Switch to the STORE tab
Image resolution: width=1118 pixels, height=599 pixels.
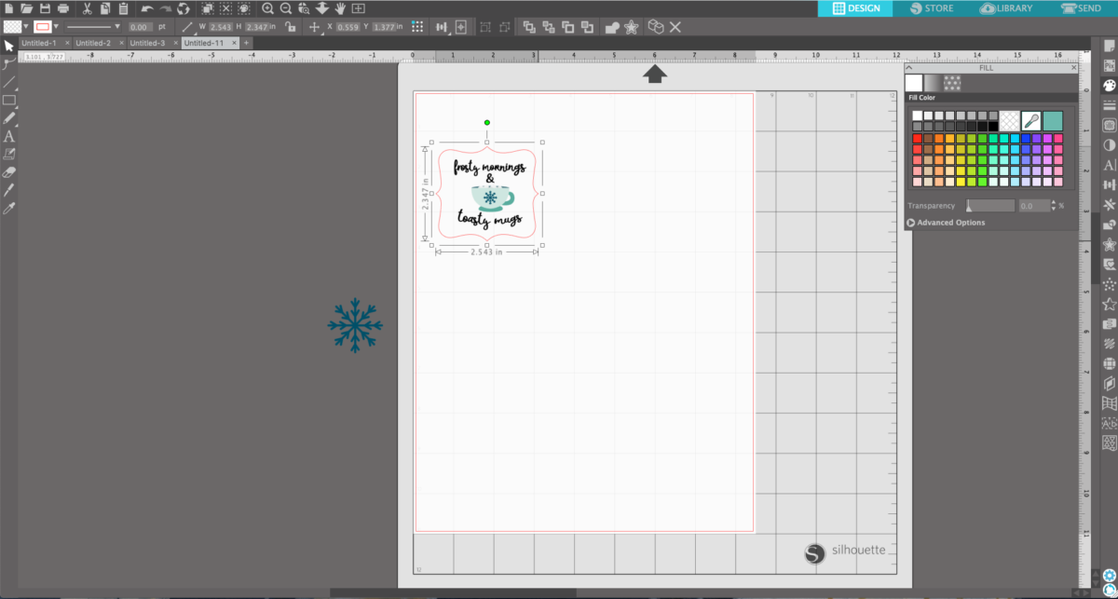(x=930, y=8)
